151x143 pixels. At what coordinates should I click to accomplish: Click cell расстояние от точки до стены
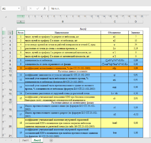pos(63,48)
